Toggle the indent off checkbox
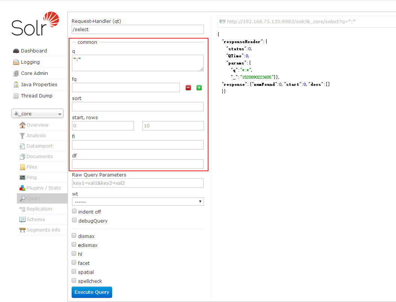This screenshot has width=396, height=302. 74,211
